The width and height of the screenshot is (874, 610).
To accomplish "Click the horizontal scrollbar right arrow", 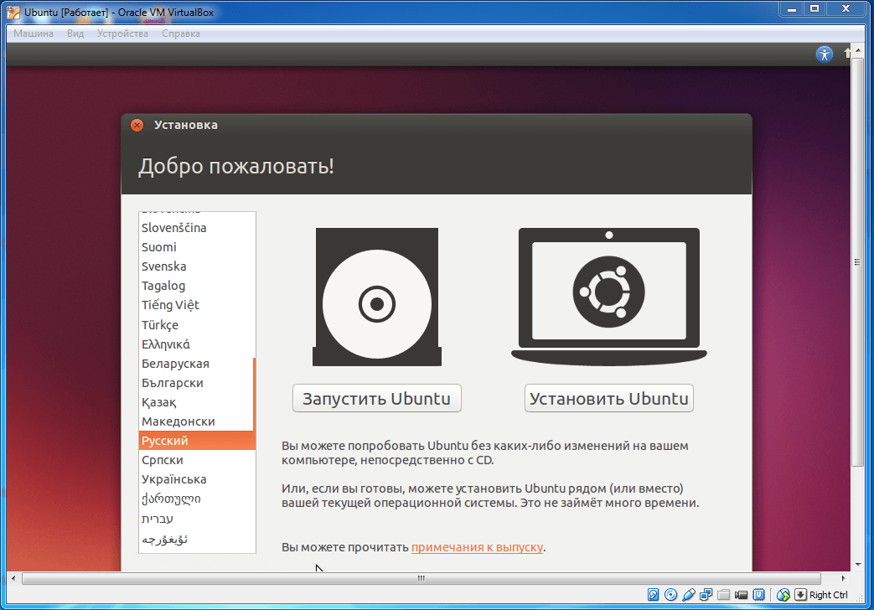I will [x=843, y=578].
